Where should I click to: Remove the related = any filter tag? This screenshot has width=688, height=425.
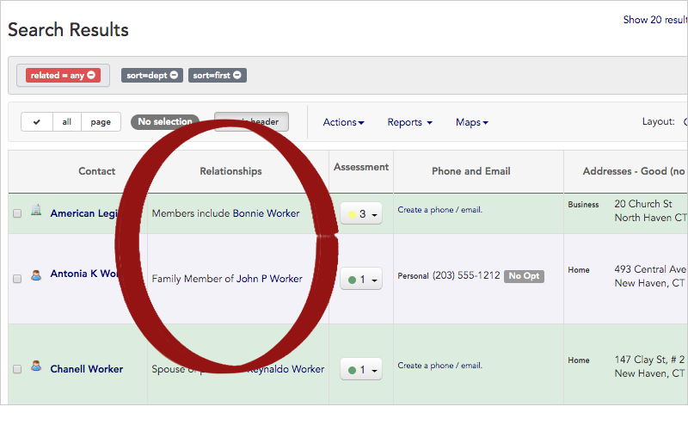pos(91,75)
